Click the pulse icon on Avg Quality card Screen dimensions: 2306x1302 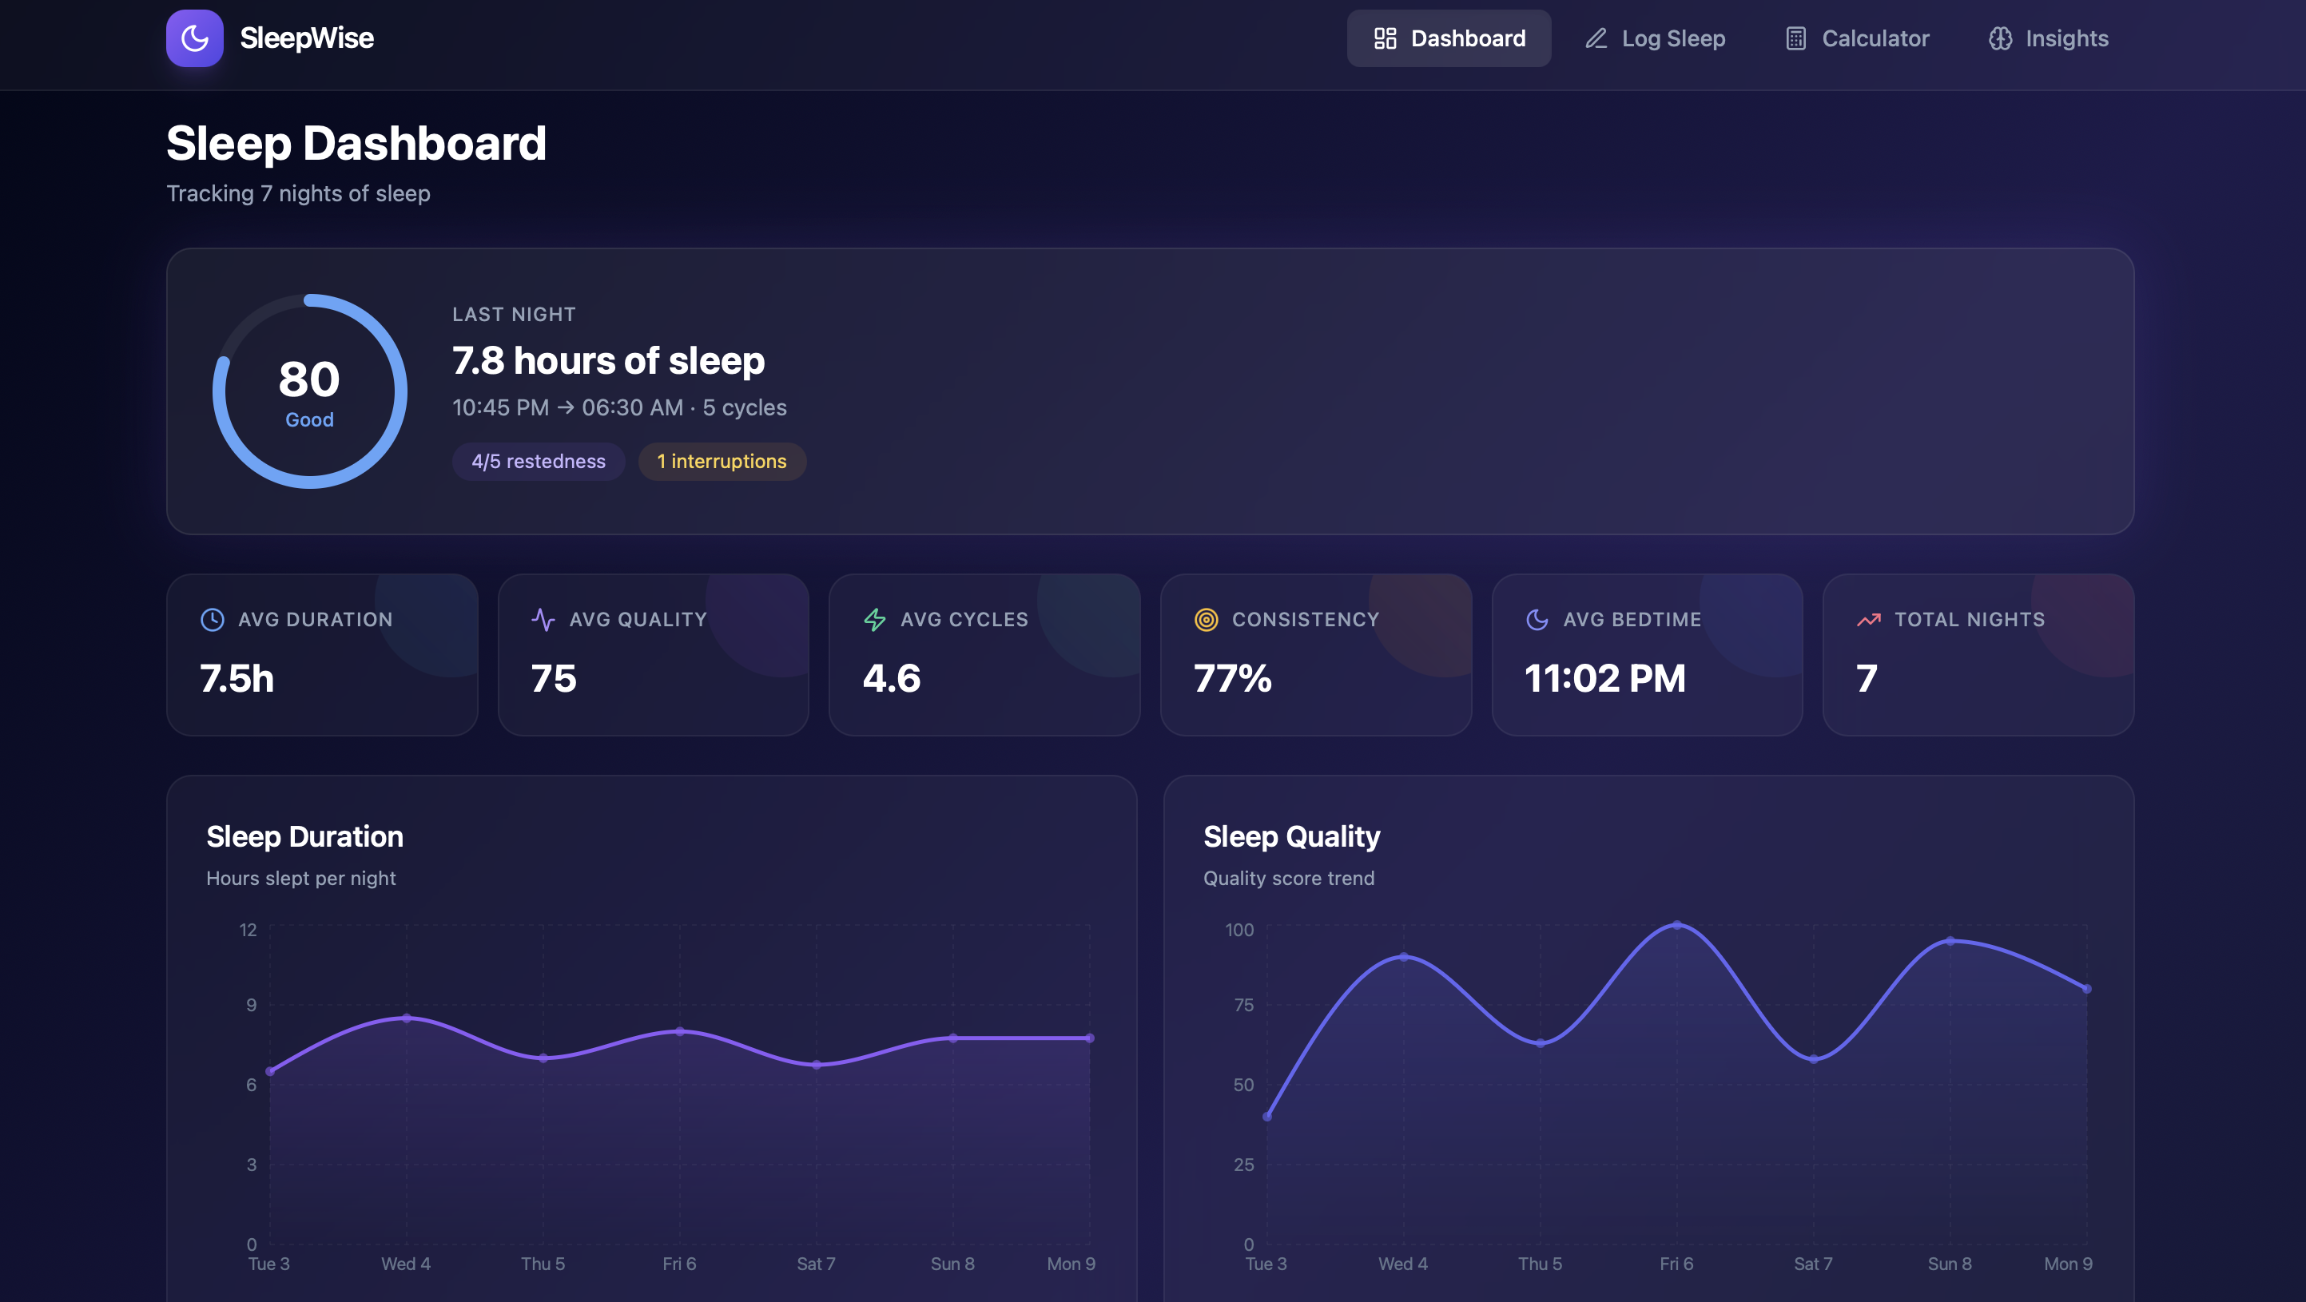tap(543, 619)
